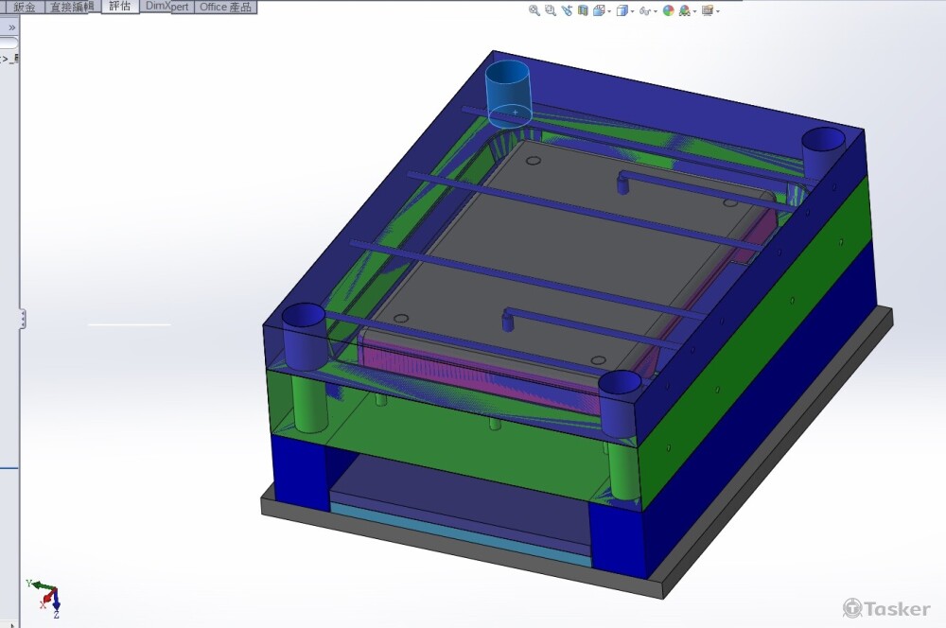Switch to the 鈑金 tab
946x628 pixels.
(25, 7)
